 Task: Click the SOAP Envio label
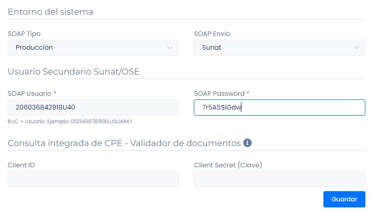[x=213, y=33]
